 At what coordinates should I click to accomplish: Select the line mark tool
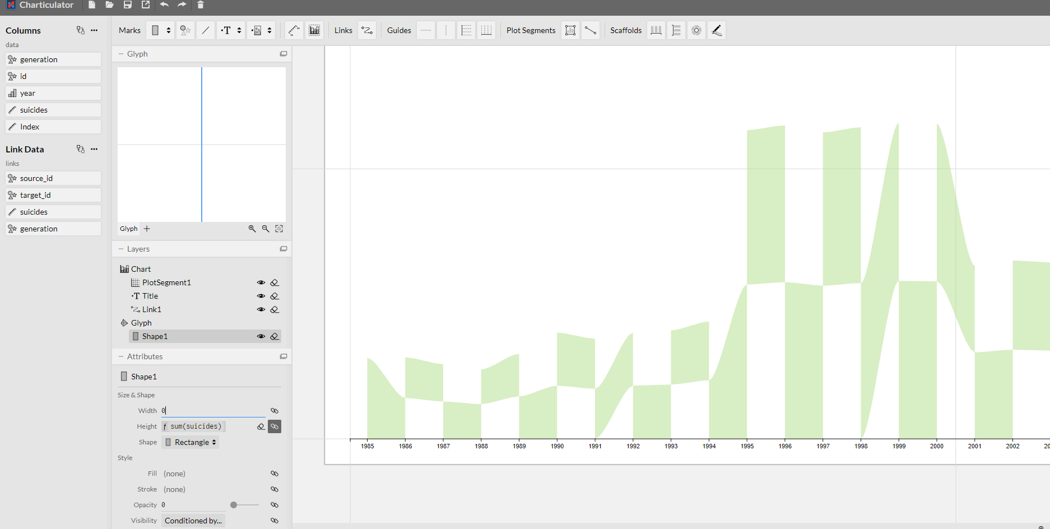point(206,30)
